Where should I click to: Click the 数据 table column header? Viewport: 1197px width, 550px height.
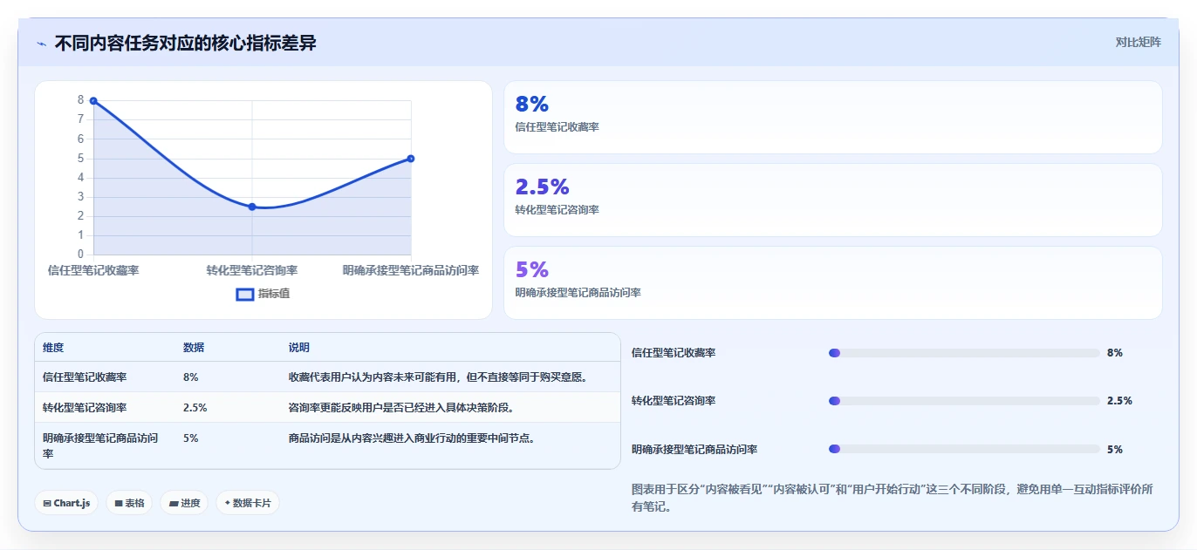(194, 348)
